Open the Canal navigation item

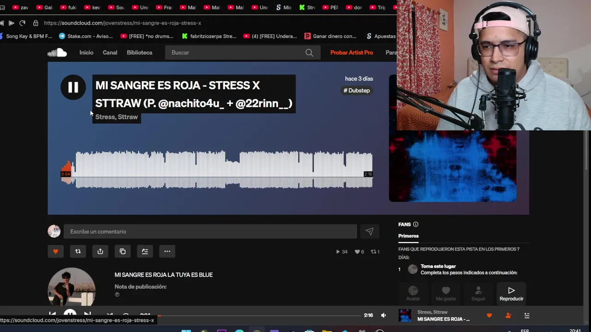[110, 53]
